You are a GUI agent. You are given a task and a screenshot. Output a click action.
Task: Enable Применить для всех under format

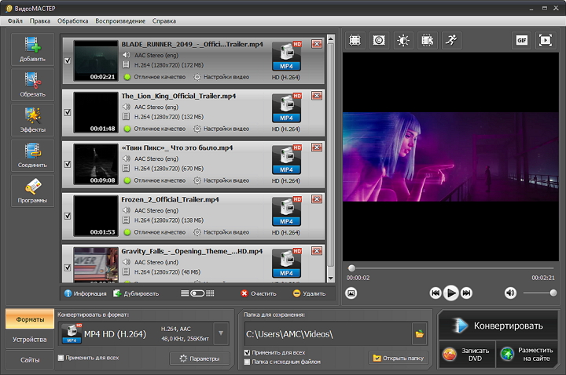point(61,358)
